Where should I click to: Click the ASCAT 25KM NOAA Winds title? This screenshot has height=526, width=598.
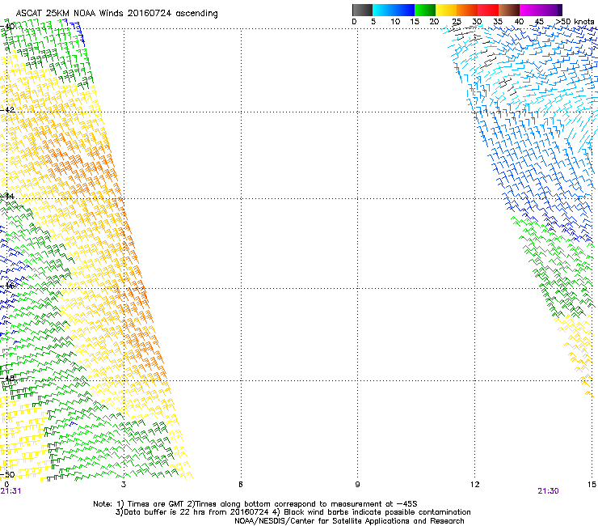pos(116,13)
